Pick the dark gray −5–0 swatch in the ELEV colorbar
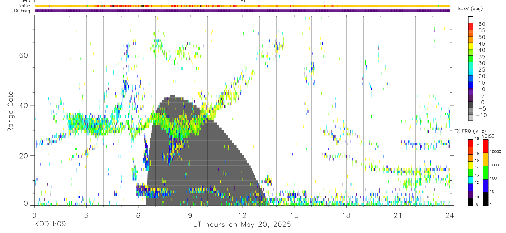 click(x=471, y=105)
